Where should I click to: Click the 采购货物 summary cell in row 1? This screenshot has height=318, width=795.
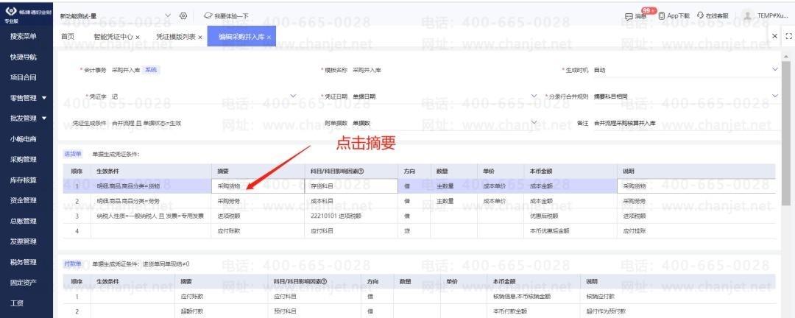pos(257,186)
